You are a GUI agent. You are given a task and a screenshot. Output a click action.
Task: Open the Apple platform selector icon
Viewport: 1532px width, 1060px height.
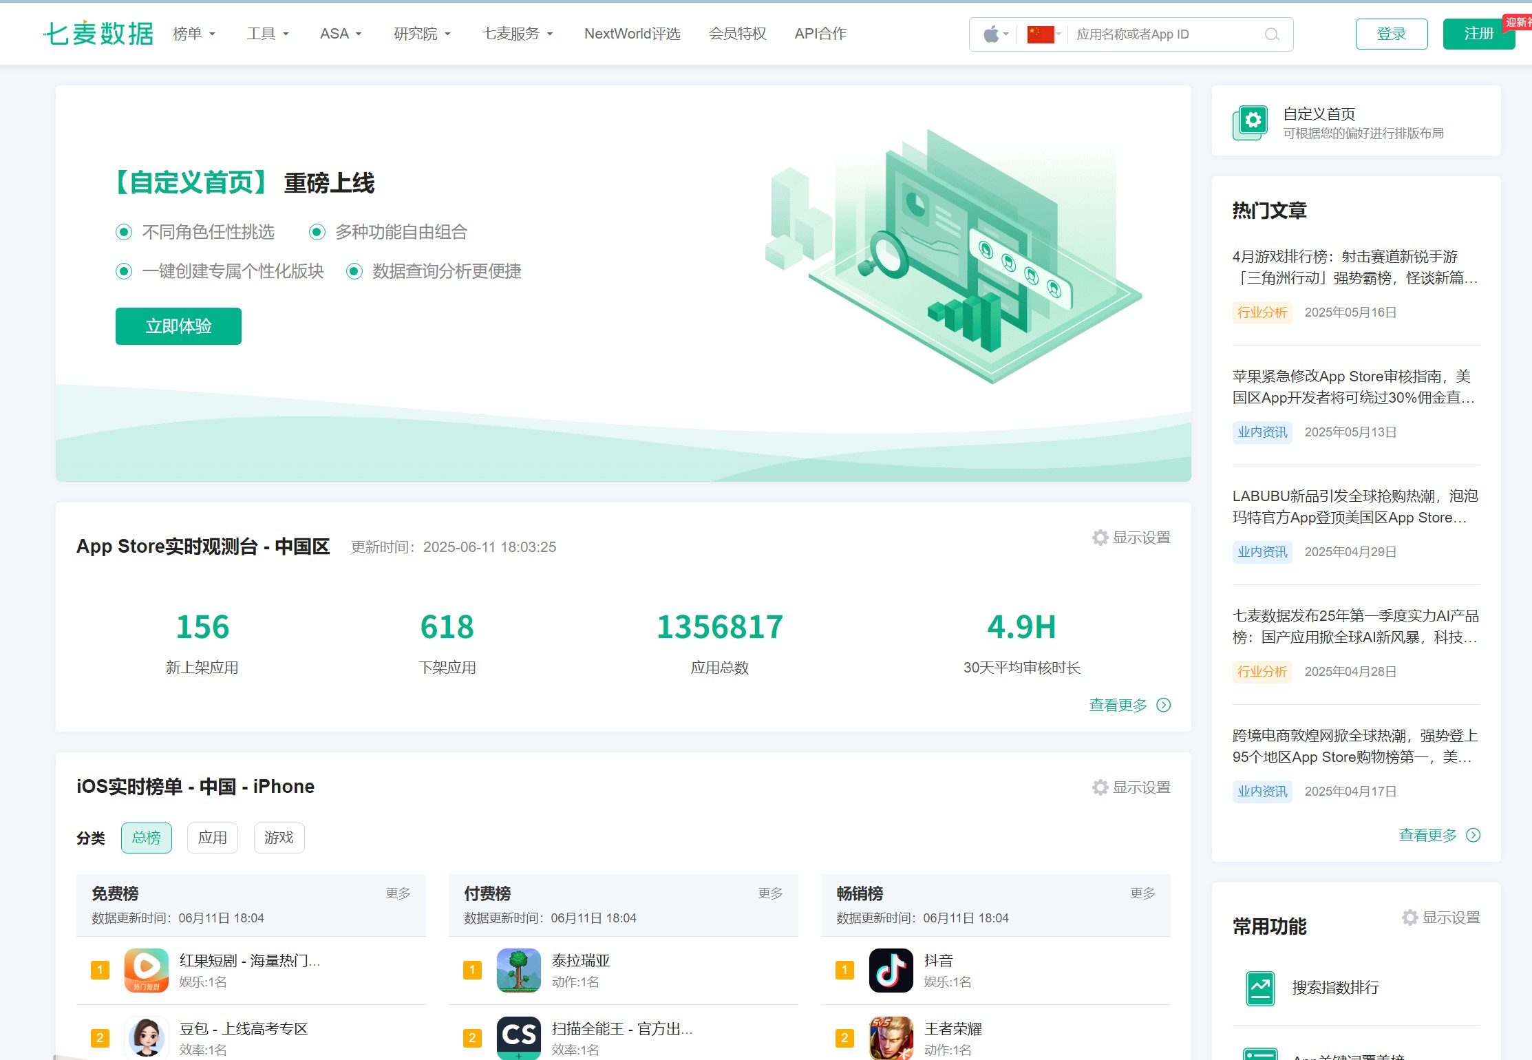click(x=991, y=34)
